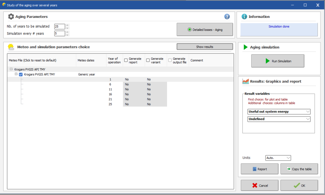Collapse the top Krogars PVGIS API TMY node
Viewport: 325px width, 195px height.
11,69
